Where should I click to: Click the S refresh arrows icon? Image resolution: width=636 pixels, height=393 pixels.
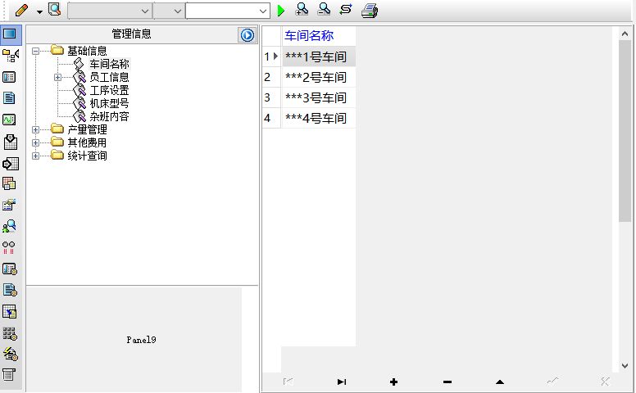(346, 9)
